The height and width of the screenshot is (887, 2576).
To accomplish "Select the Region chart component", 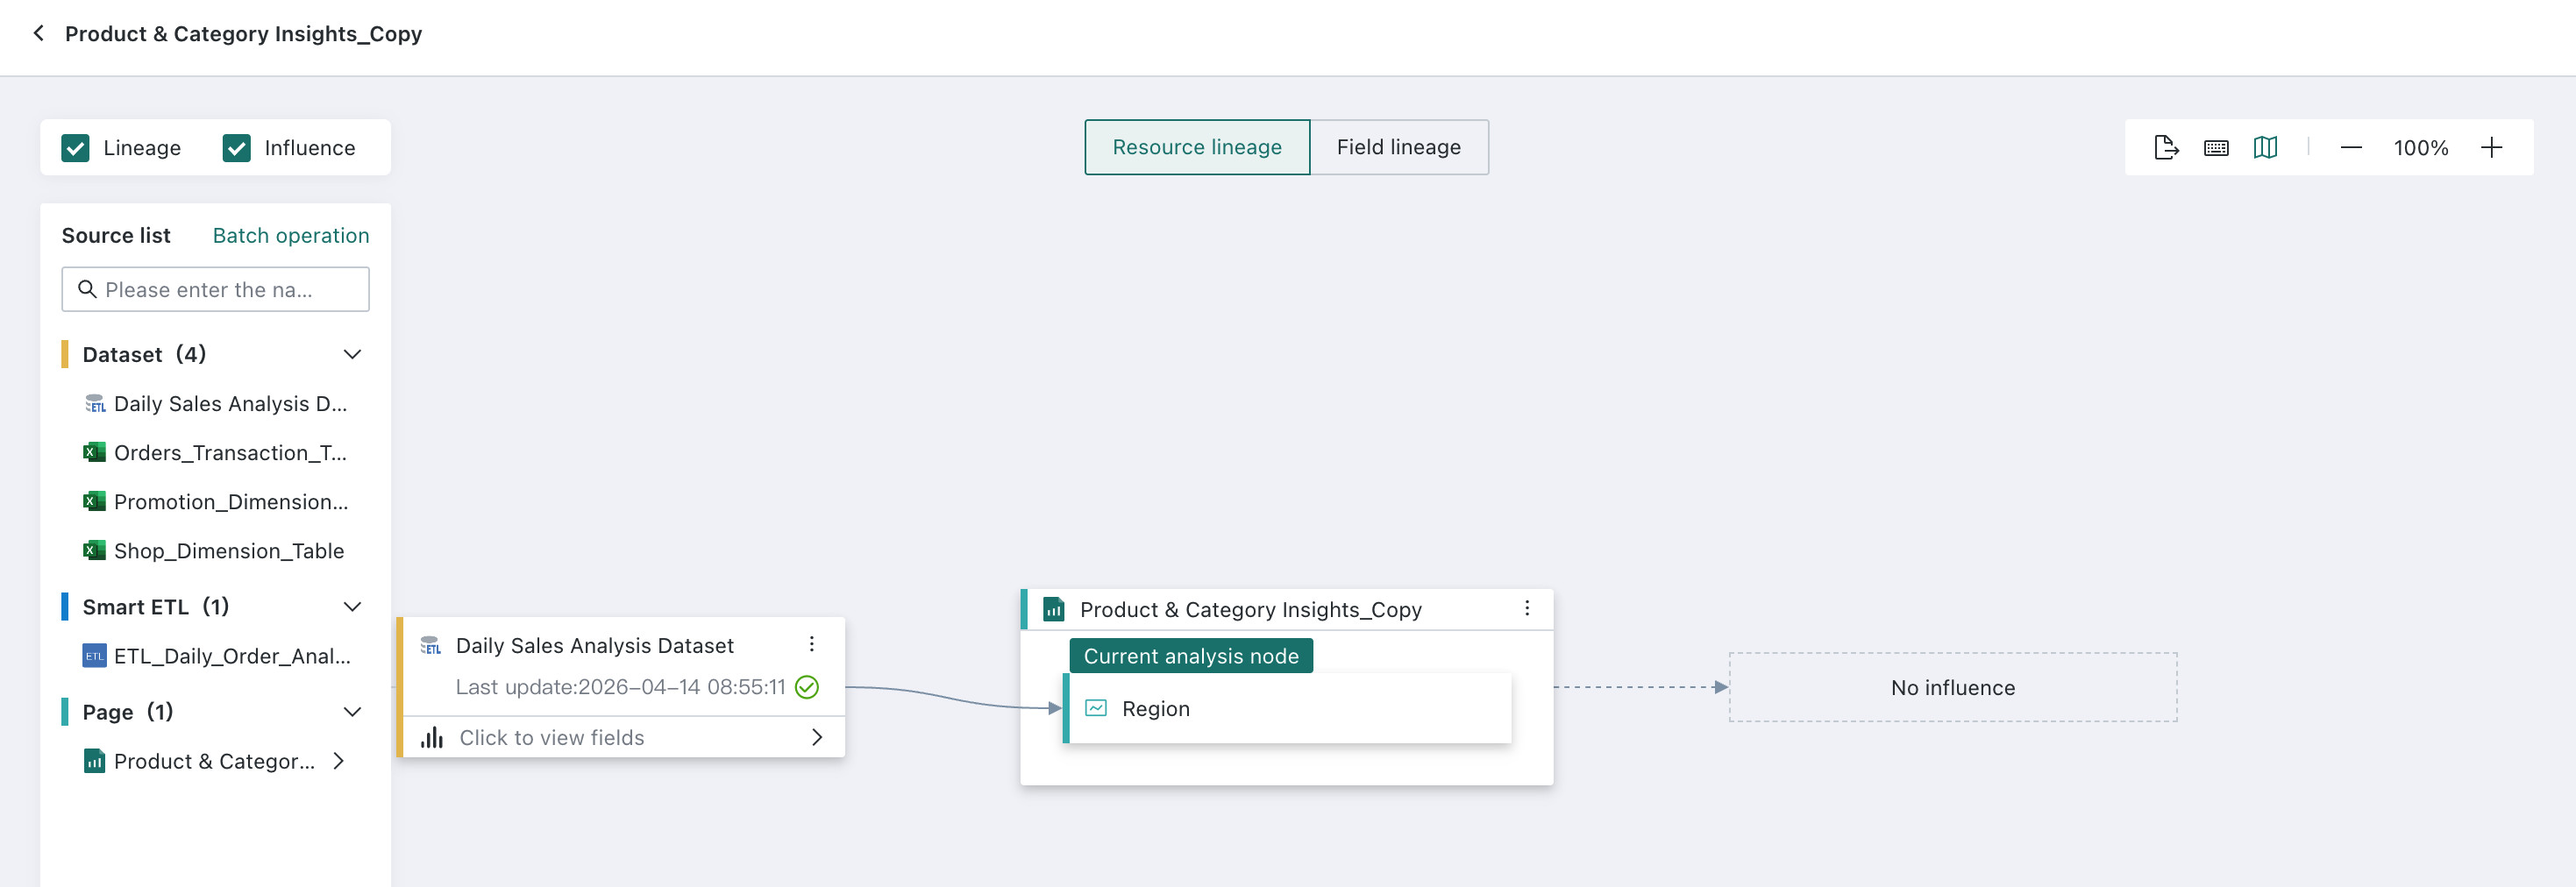I will pos(1286,708).
